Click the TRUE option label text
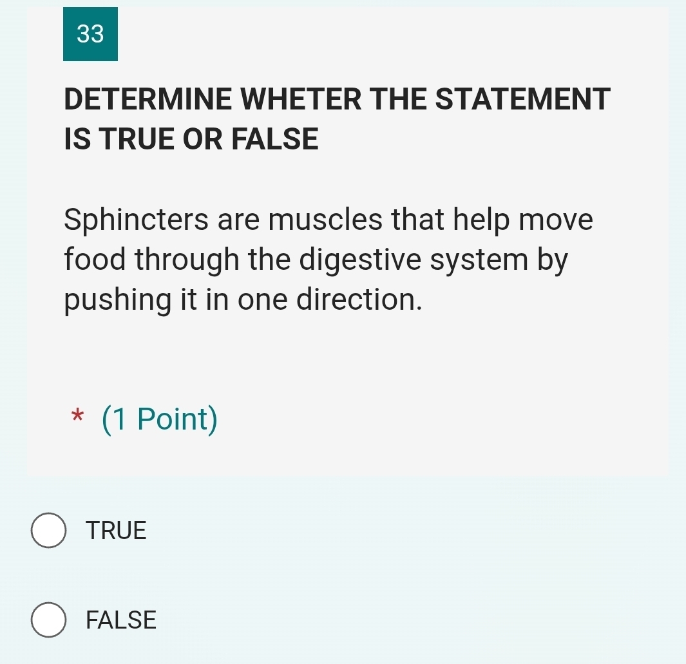This screenshot has height=664, width=686. tap(115, 531)
